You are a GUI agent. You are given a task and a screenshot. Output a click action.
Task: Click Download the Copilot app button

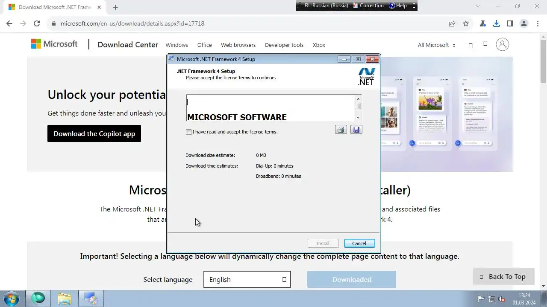pyautogui.click(x=94, y=133)
